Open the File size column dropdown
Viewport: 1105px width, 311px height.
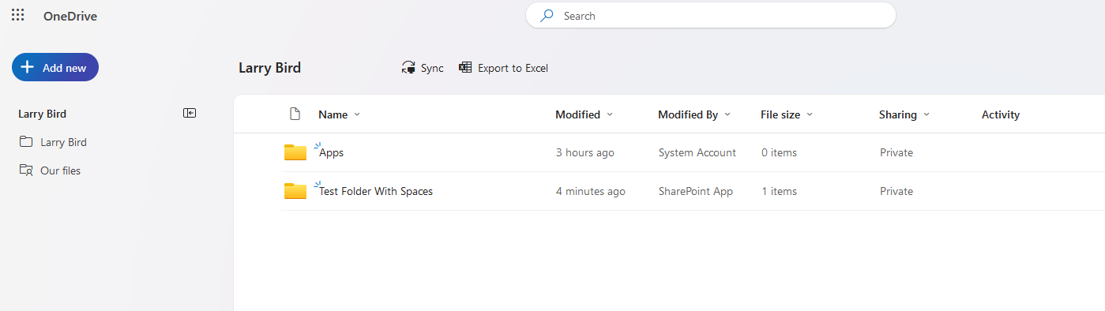coord(787,114)
